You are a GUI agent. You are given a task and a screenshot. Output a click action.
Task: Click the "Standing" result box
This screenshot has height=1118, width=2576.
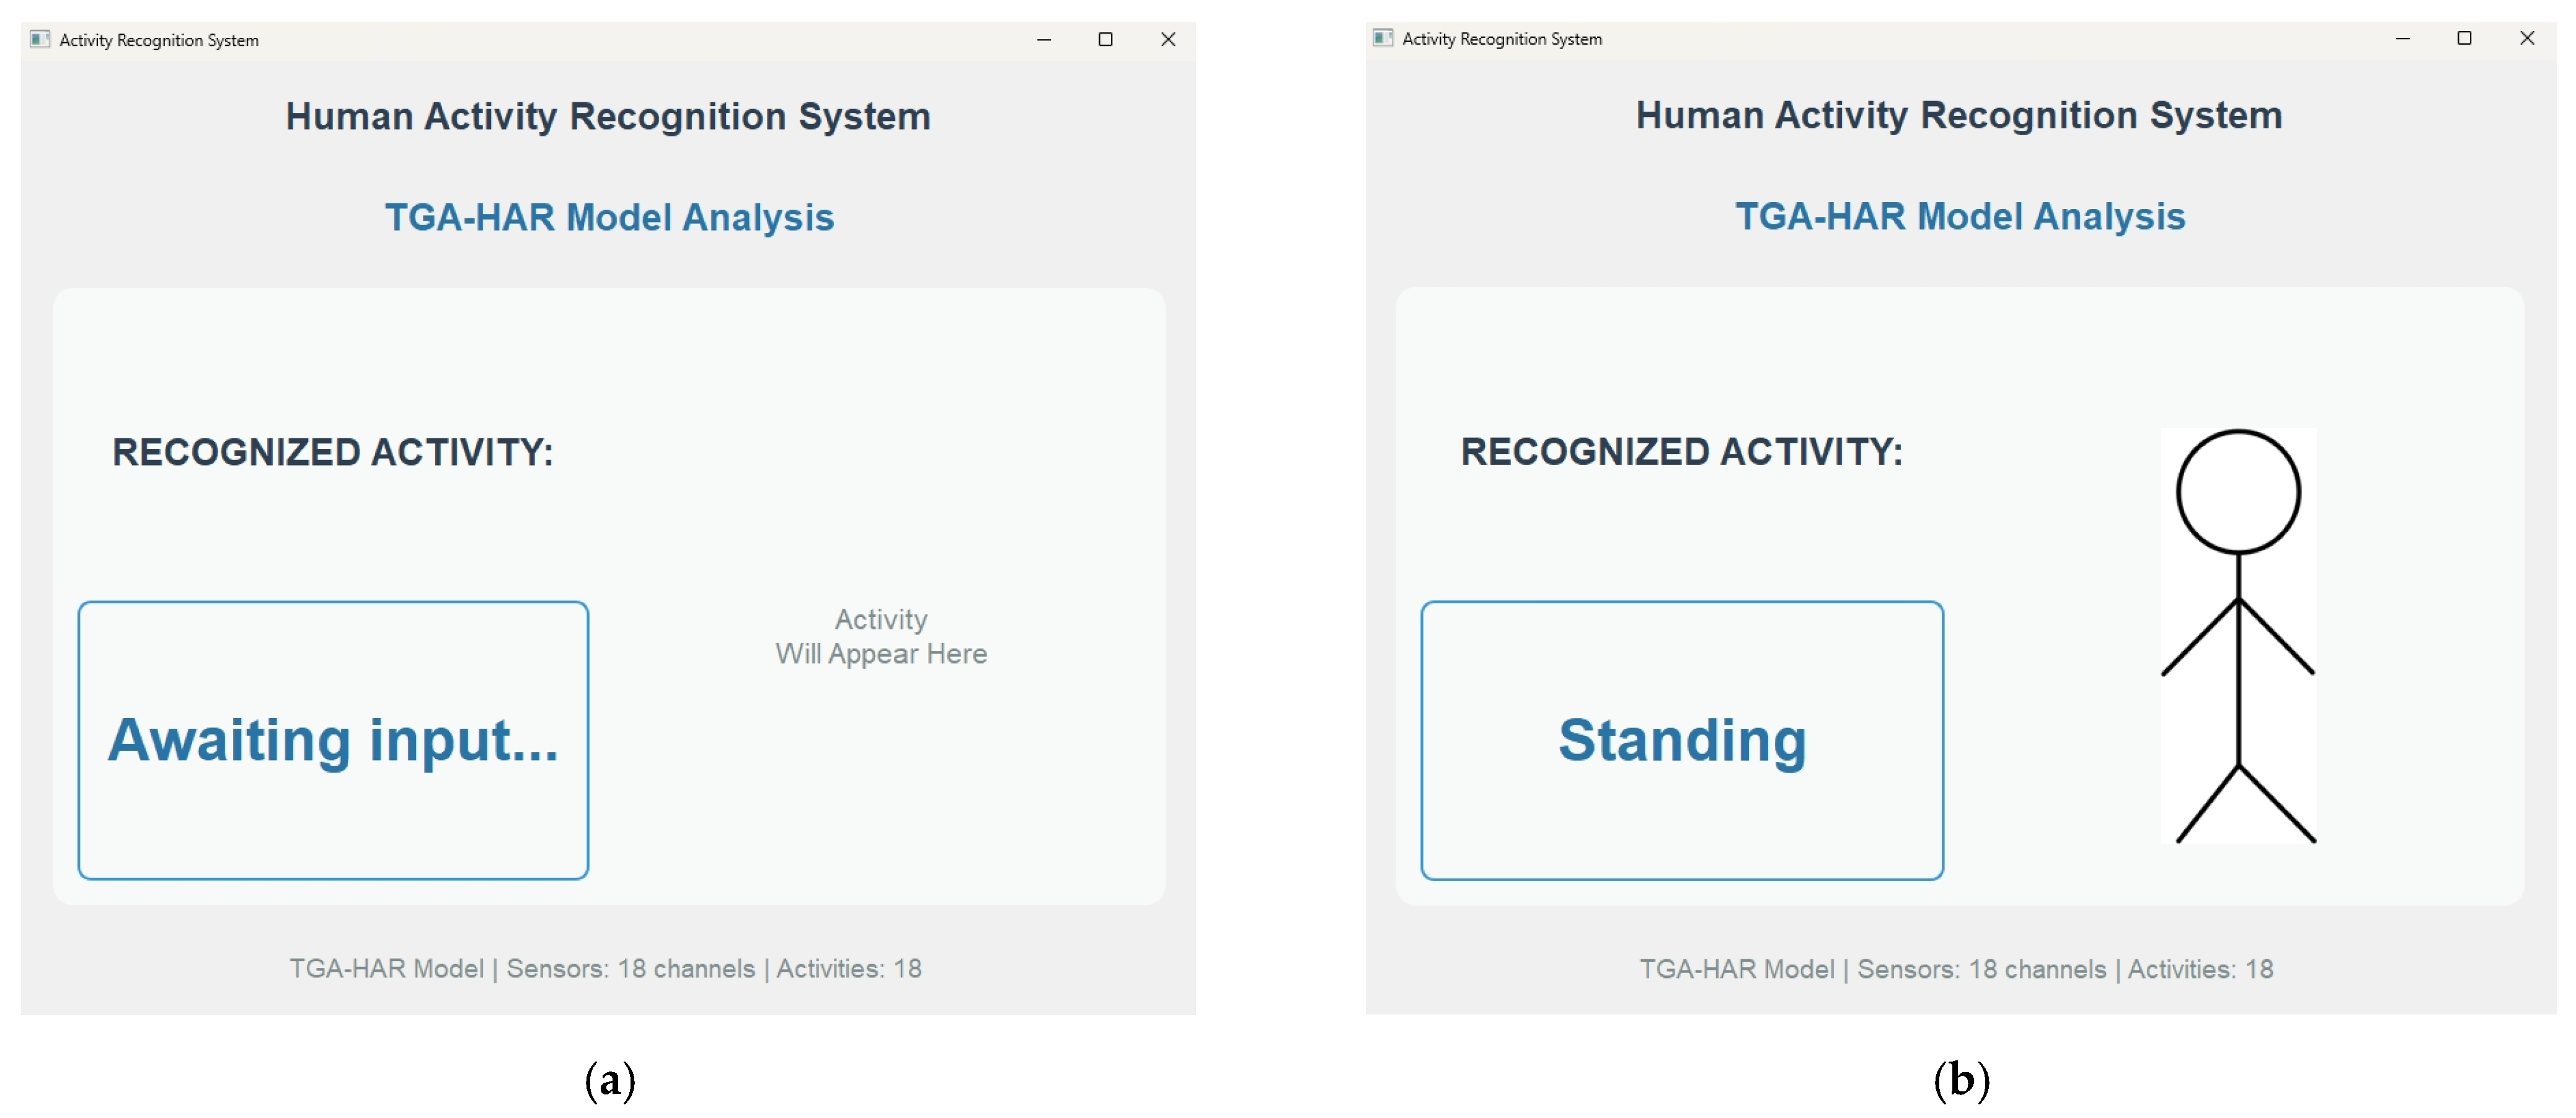tap(1682, 740)
